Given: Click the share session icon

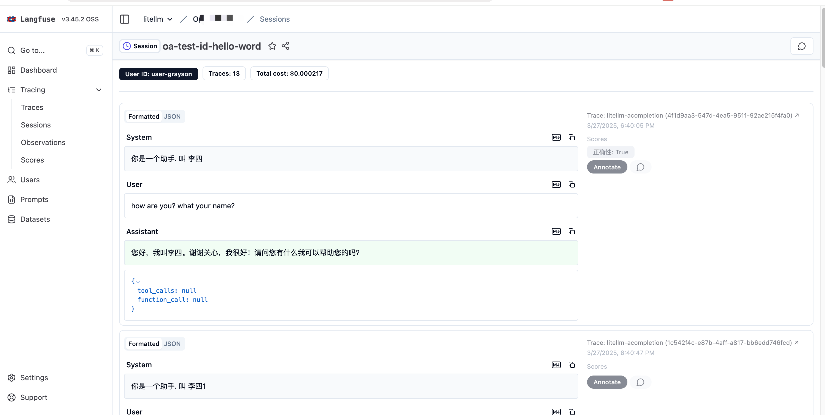Looking at the screenshot, I should point(285,46).
